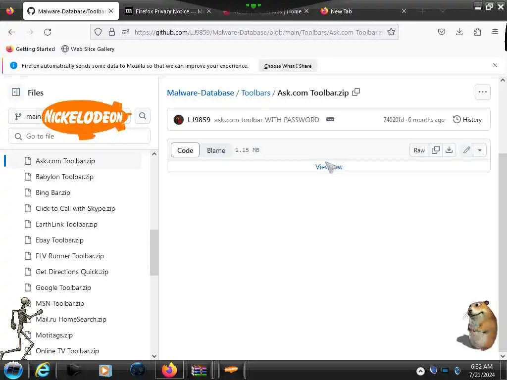This screenshot has height=380, width=507.
Task: Copy raw file contents icon
Action: pos(436,150)
